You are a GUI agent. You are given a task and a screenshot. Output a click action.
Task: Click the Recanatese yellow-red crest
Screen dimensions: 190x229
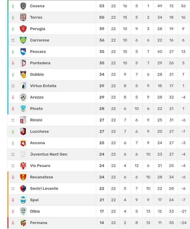click(23, 177)
